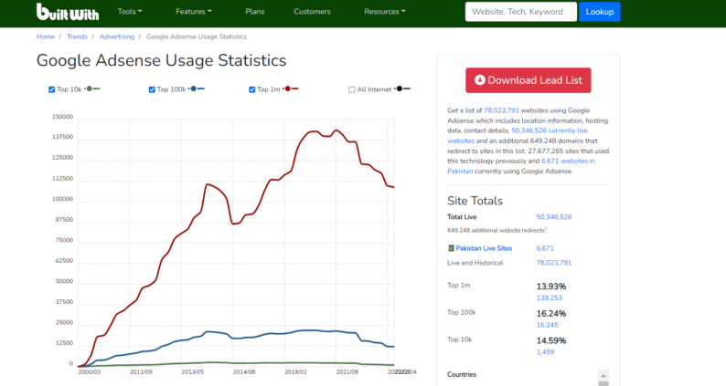The image size is (726, 386).
Task: Click the 16.24% Top 100k percentage
Action: tap(551, 313)
